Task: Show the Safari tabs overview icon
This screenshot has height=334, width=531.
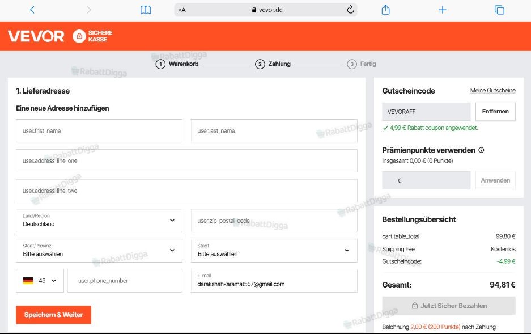Action: tap(499, 10)
